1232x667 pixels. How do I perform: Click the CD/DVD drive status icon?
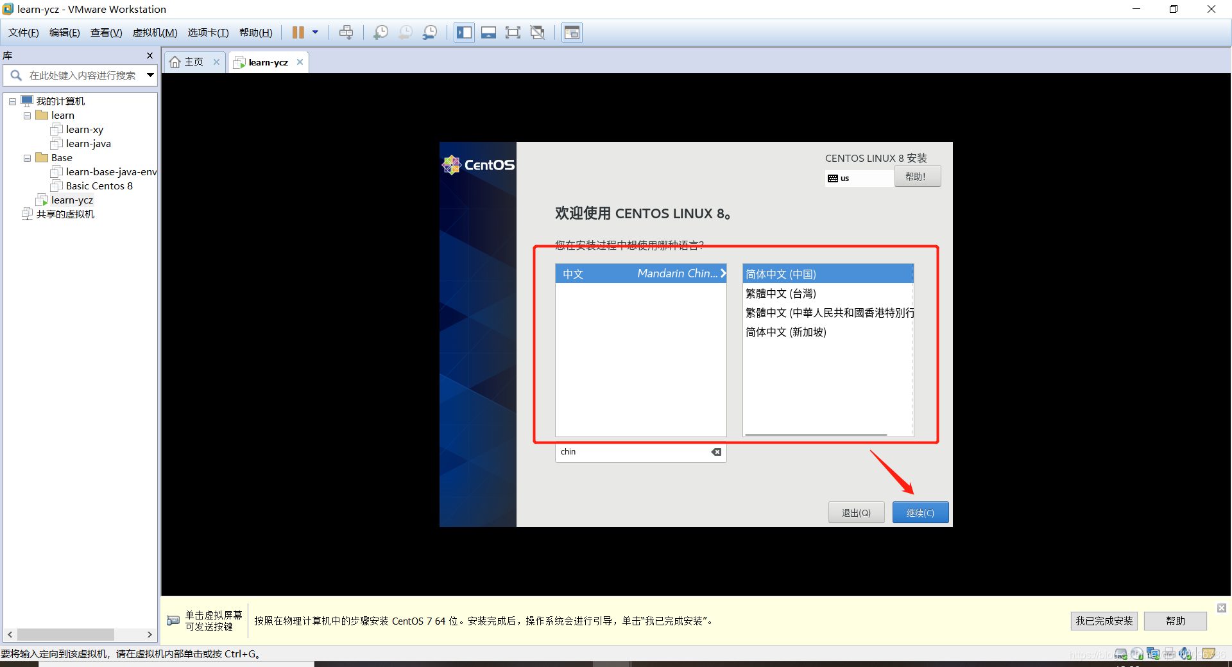click(1137, 654)
